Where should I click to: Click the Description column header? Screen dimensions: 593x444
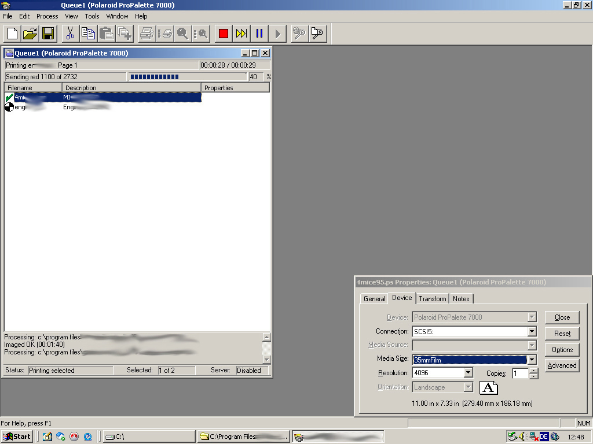tap(131, 88)
